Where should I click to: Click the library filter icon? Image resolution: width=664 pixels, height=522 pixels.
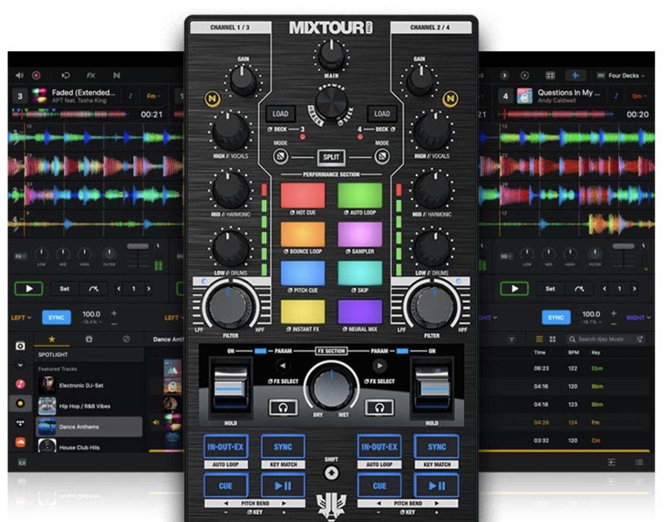[511, 339]
